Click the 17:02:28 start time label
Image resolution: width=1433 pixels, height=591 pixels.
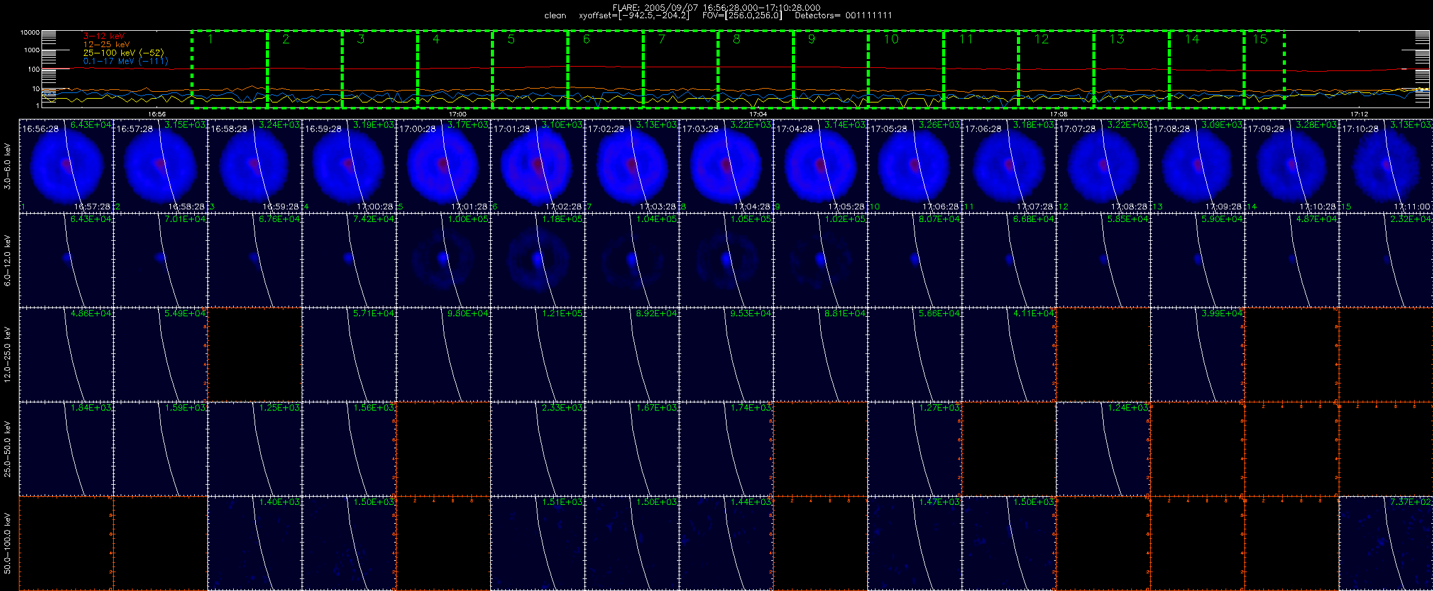click(606, 129)
